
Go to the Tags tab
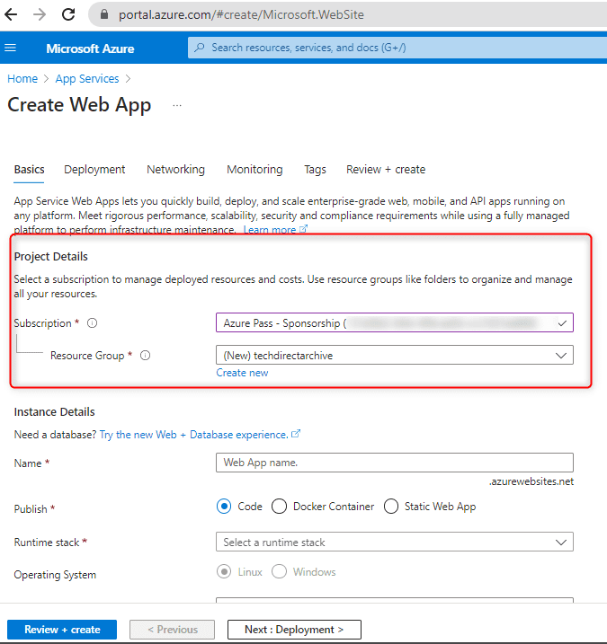point(315,170)
